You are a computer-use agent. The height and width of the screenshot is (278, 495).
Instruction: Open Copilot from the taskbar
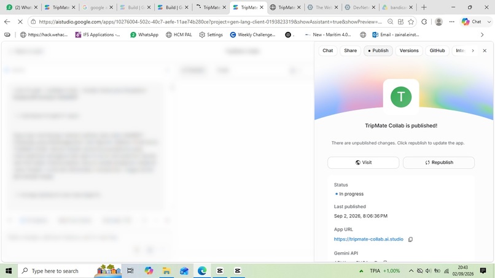(149, 271)
